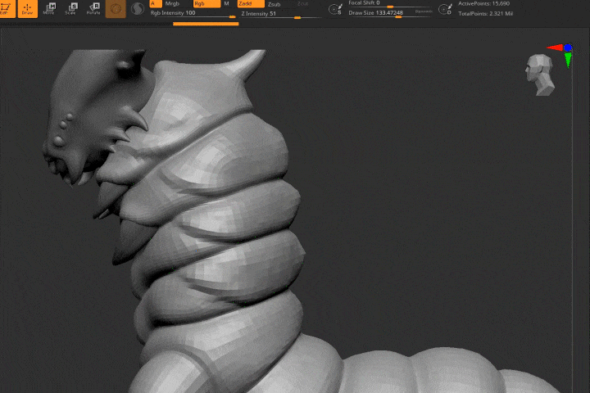
Task: Toggle the Dynamic draw size button
Action: coord(424,11)
